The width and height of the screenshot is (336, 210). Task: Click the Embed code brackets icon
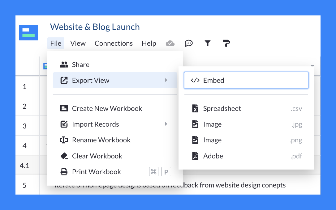(195, 80)
